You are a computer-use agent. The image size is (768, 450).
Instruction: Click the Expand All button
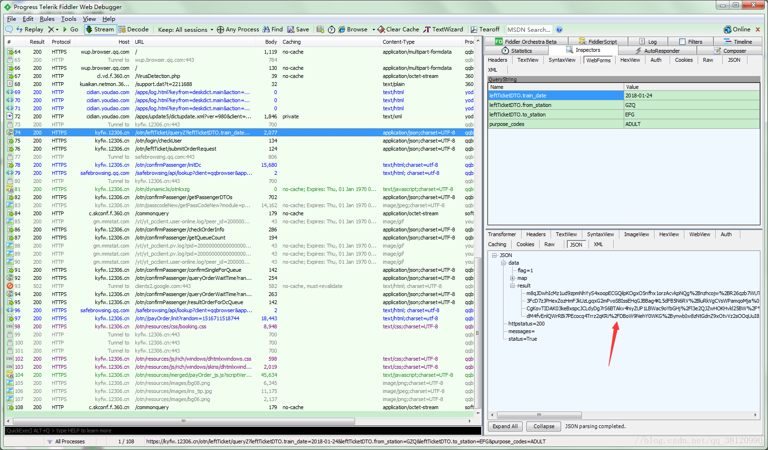click(x=505, y=426)
